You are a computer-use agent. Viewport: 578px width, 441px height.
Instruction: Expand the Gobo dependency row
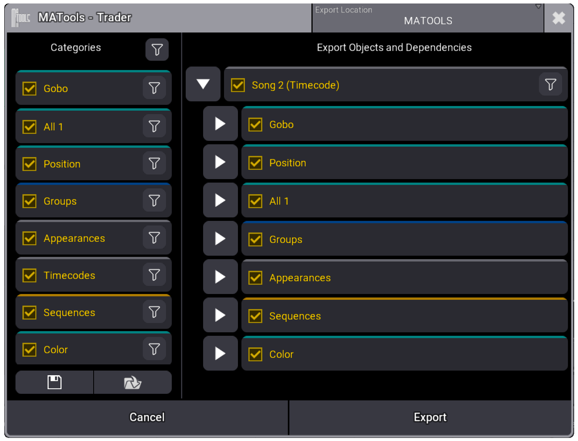tap(220, 123)
